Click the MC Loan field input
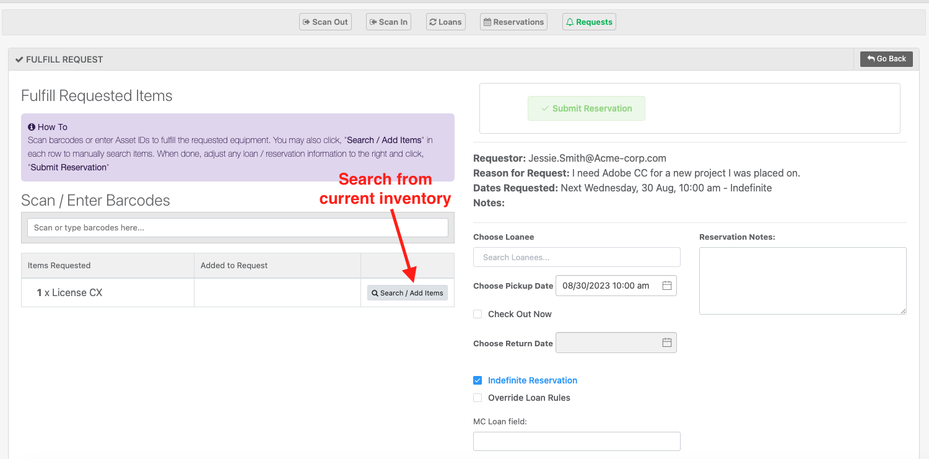Screen dimensions: 929x459 coord(577,441)
